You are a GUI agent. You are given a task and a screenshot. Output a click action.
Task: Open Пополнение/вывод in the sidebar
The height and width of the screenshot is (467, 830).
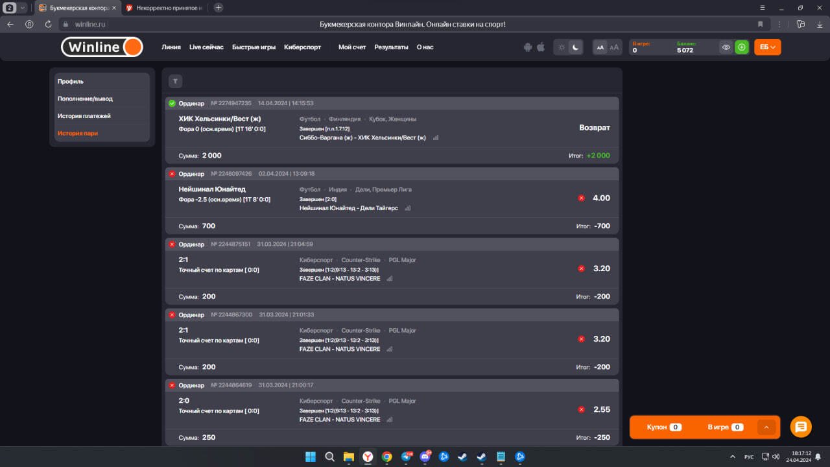click(x=85, y=99)
